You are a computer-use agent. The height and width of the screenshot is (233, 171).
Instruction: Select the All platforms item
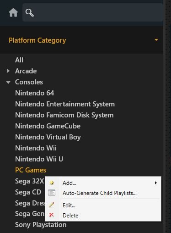tap(19, 60)
